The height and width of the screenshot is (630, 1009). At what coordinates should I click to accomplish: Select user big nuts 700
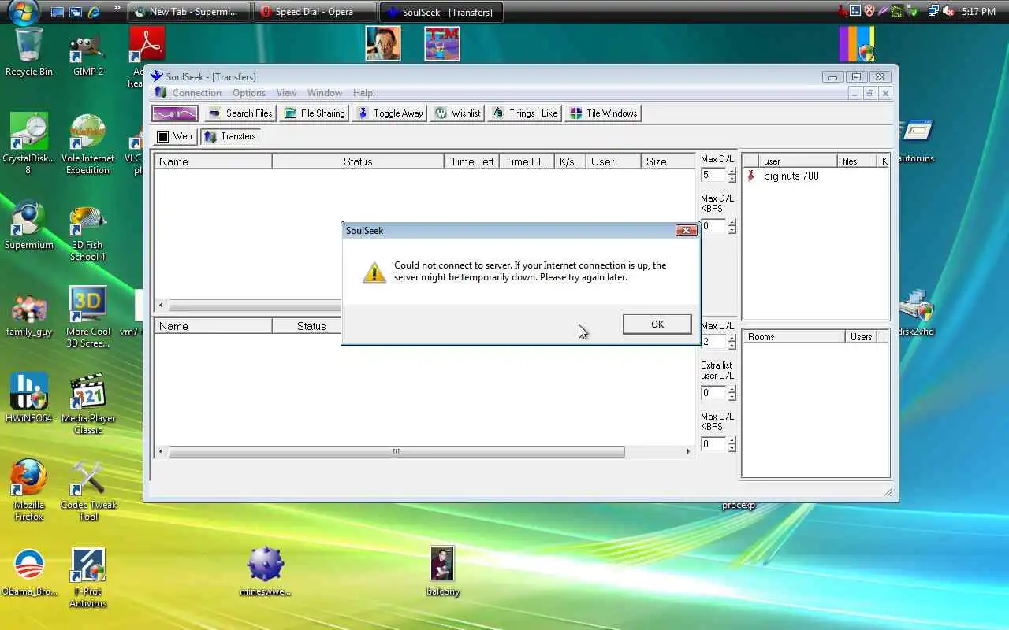coord(791,176)
